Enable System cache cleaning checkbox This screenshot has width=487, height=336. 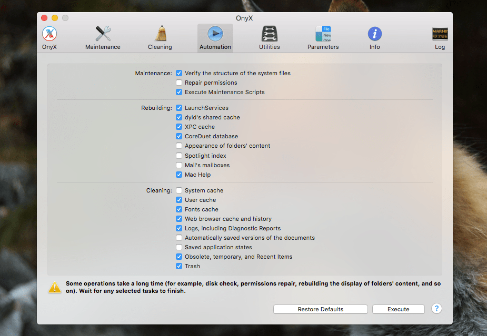pyautogui.click(x=179, y=190)
